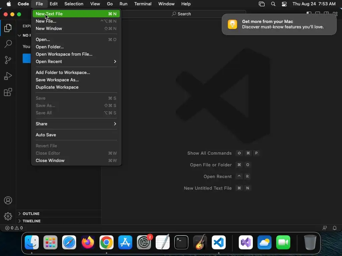This screenshot has width=342, height=256.
Task: Choose New Window from File menu
Action: tap(76, 29)
